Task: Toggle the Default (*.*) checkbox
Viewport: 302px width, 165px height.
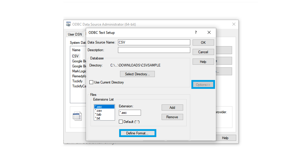Action: click(x=121, y=121)
